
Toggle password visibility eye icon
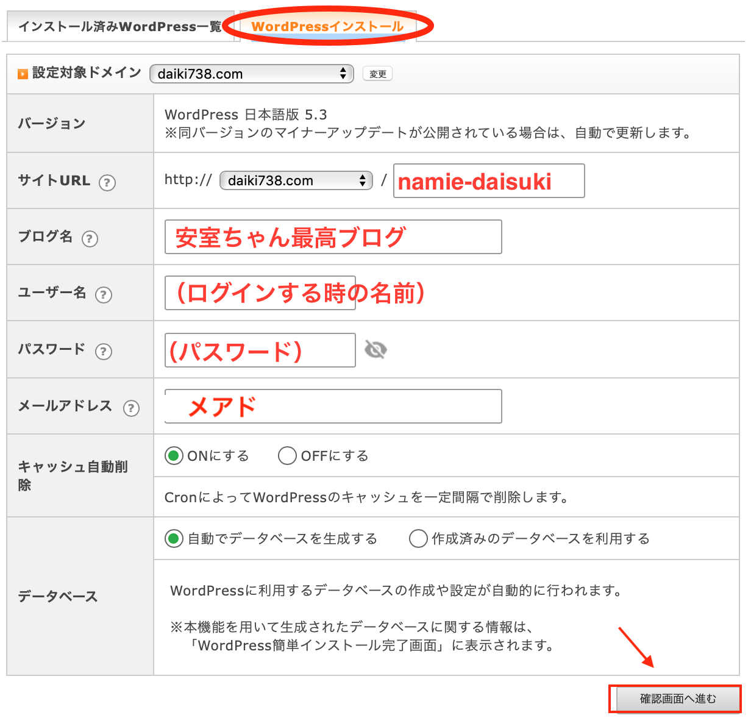(375, 349)
